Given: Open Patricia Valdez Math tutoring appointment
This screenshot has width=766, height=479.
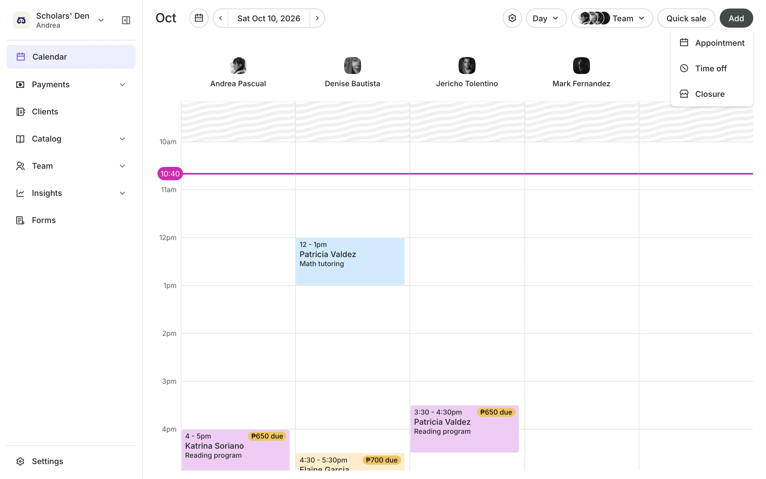Looking at the screenshot, I should (350, 261).
